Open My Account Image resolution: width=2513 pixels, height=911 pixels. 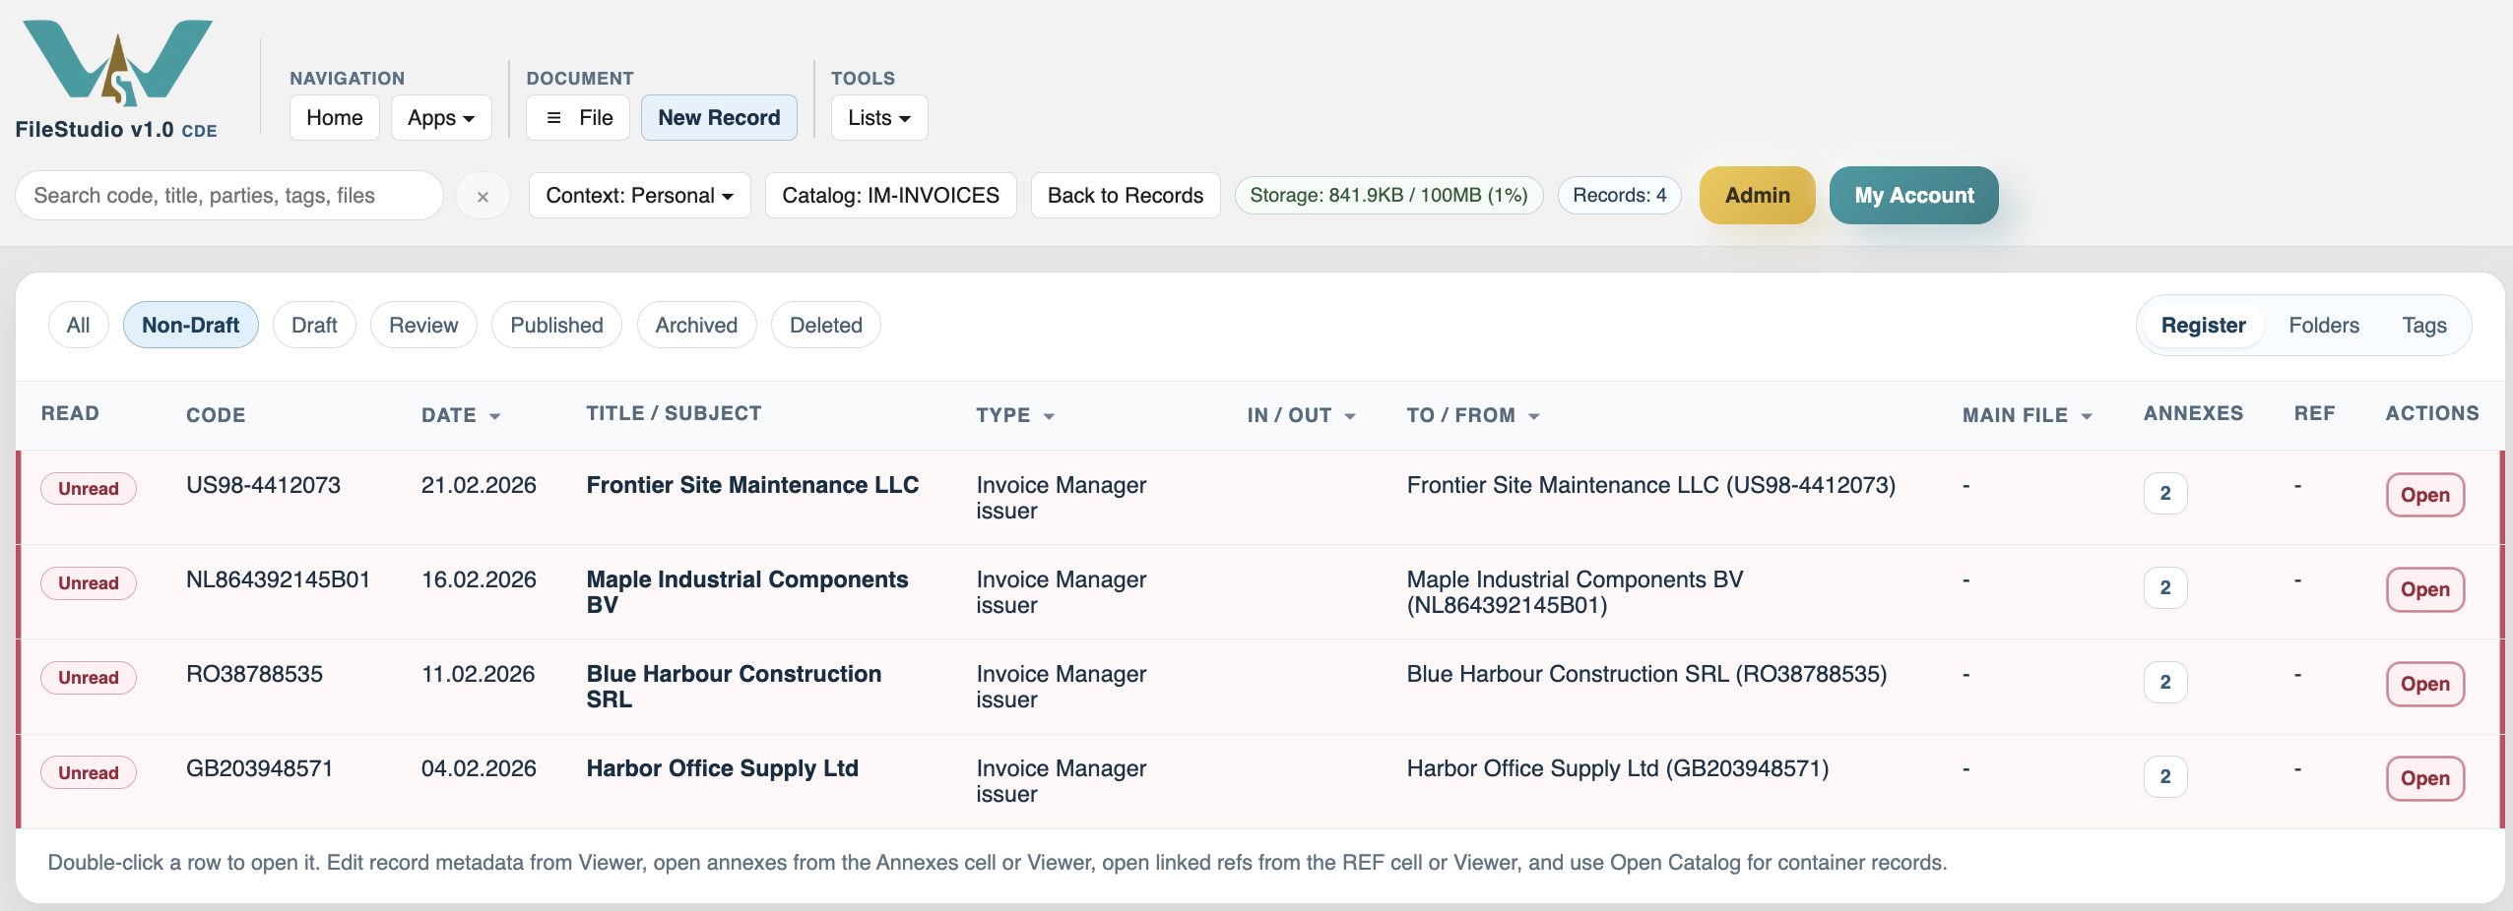1914,195
